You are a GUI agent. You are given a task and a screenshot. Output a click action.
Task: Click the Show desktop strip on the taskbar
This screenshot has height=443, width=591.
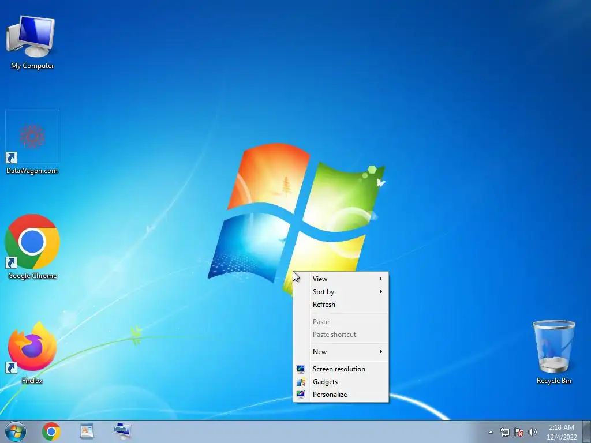coord(587,432)
